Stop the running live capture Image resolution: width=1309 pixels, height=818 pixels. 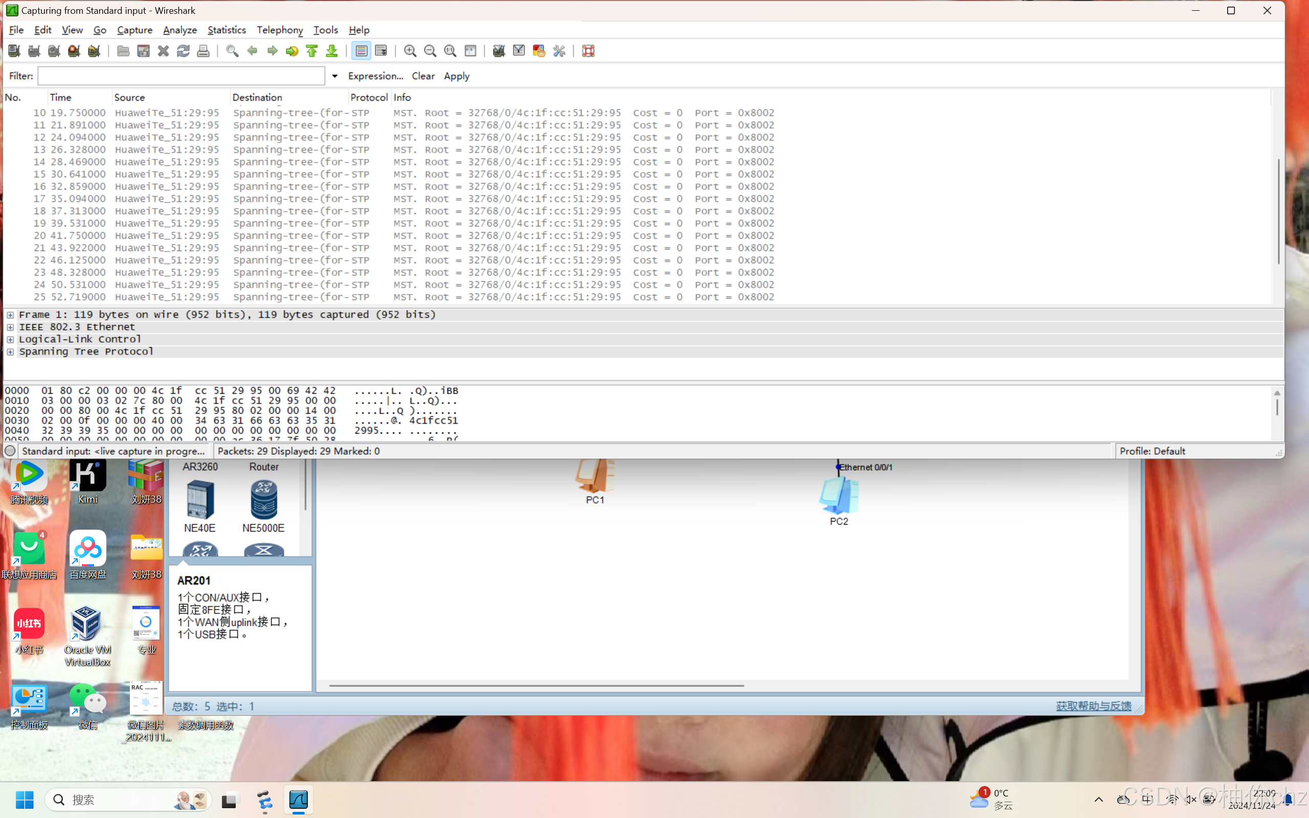tap(74, 51)
